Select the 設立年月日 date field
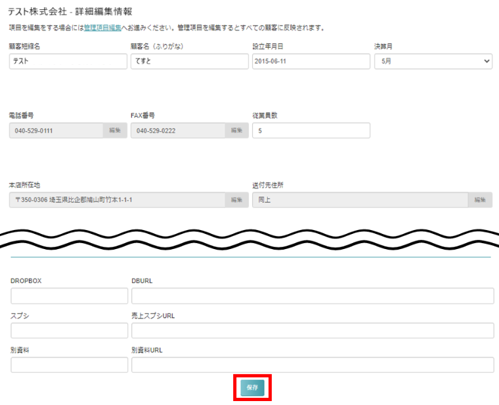This screenshot has width=499, height=405. pos(311,62)
